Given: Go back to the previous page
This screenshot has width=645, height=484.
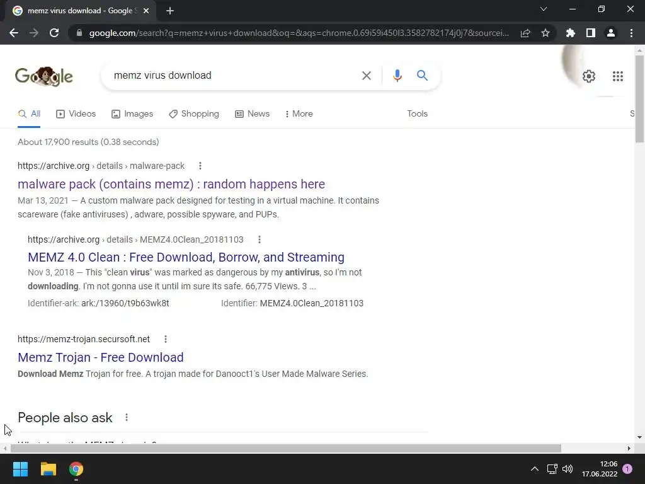Looking at the screenshot, I should click(14, 33).
